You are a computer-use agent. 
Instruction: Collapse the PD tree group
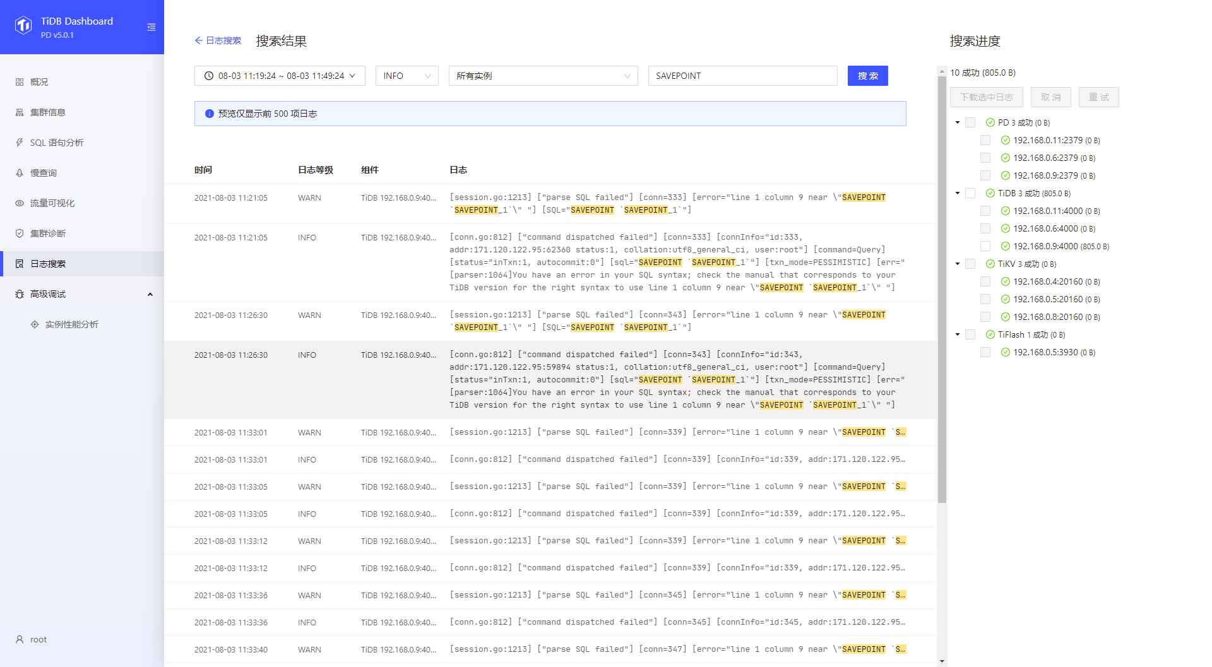point(958,122)
